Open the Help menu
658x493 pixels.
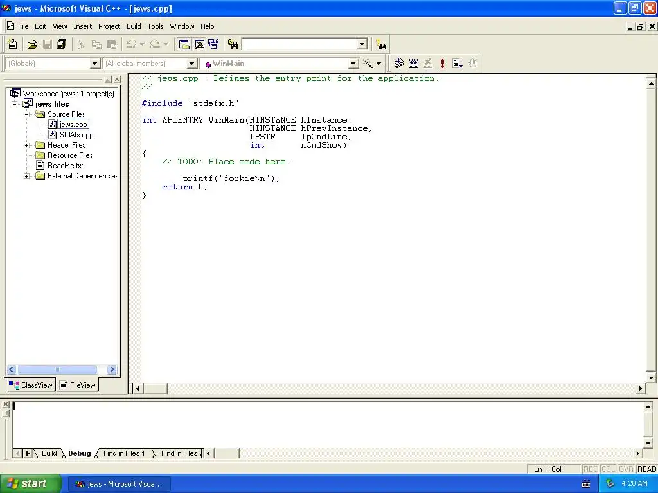point(208,26)
